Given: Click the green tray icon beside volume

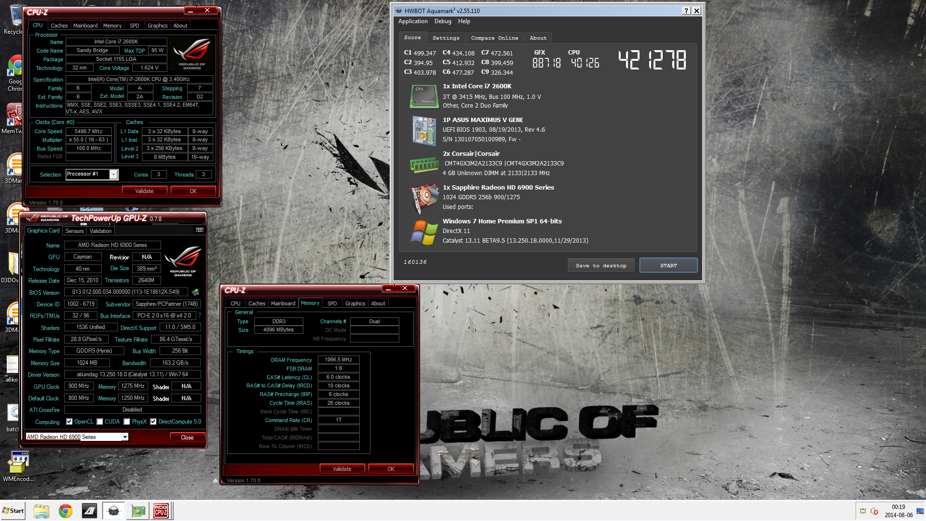Looking at the screenshot, I should tap(863, 511).
